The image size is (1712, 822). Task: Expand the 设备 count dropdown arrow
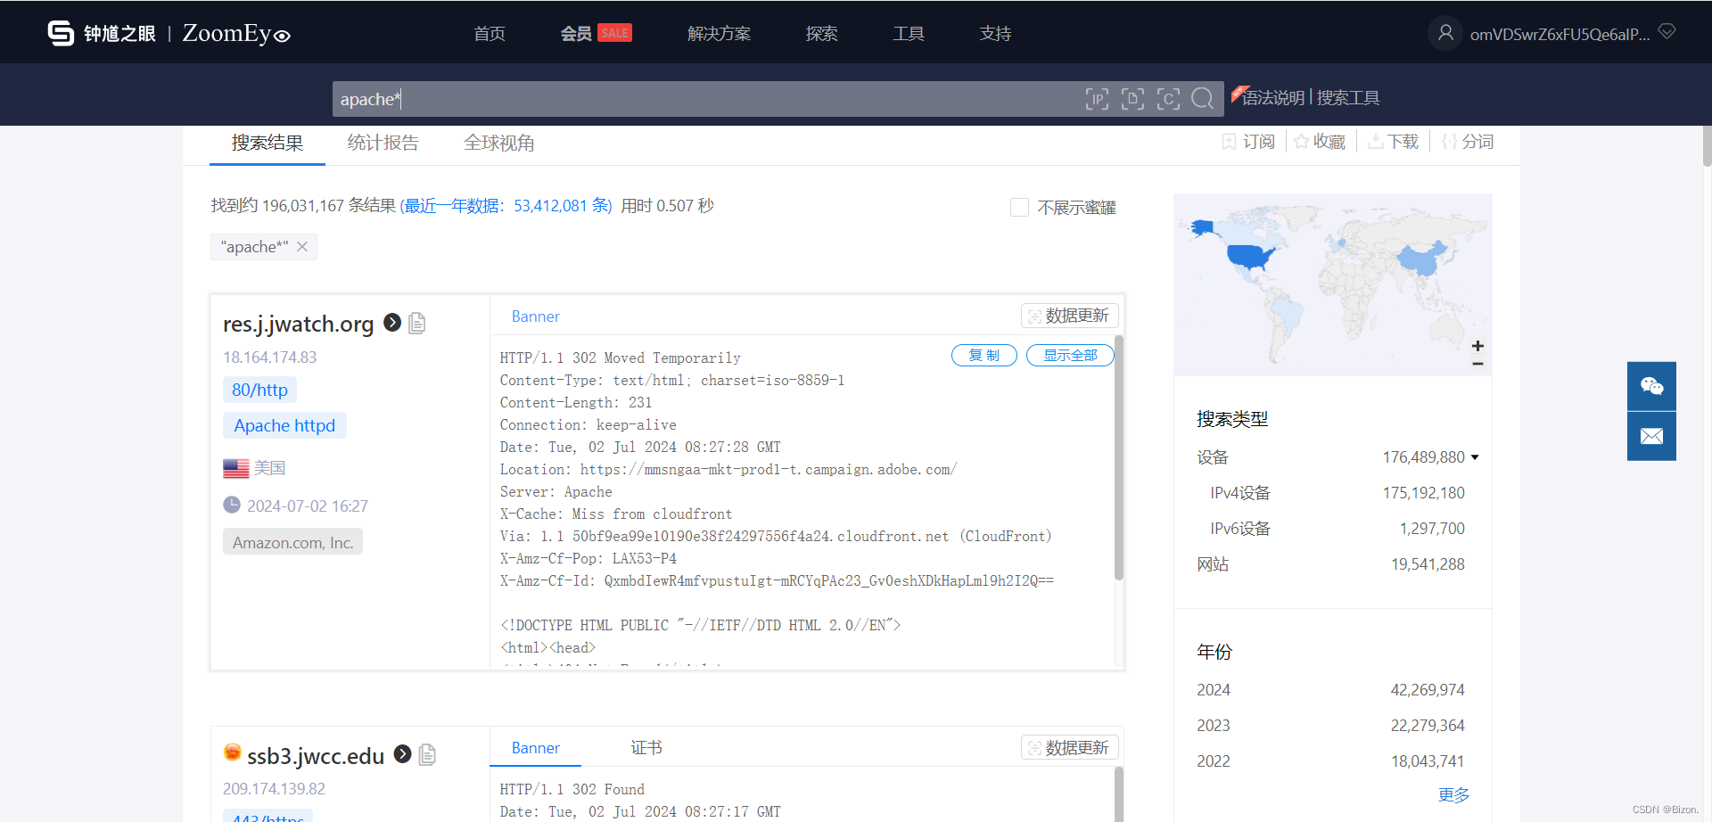coord(1475,457)
